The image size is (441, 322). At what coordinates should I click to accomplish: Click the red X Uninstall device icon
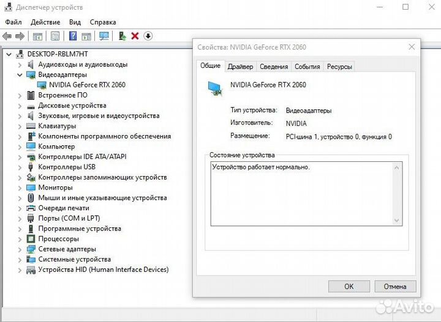[135, 36]
